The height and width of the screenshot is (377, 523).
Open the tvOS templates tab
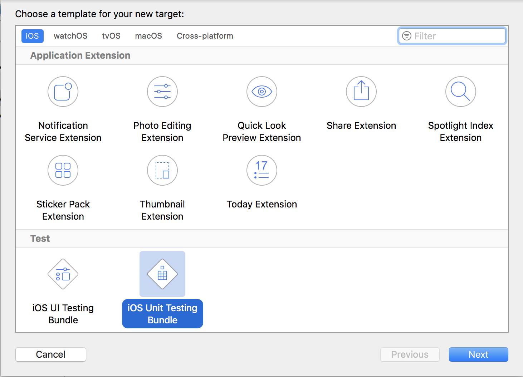(x=111, y=36)
